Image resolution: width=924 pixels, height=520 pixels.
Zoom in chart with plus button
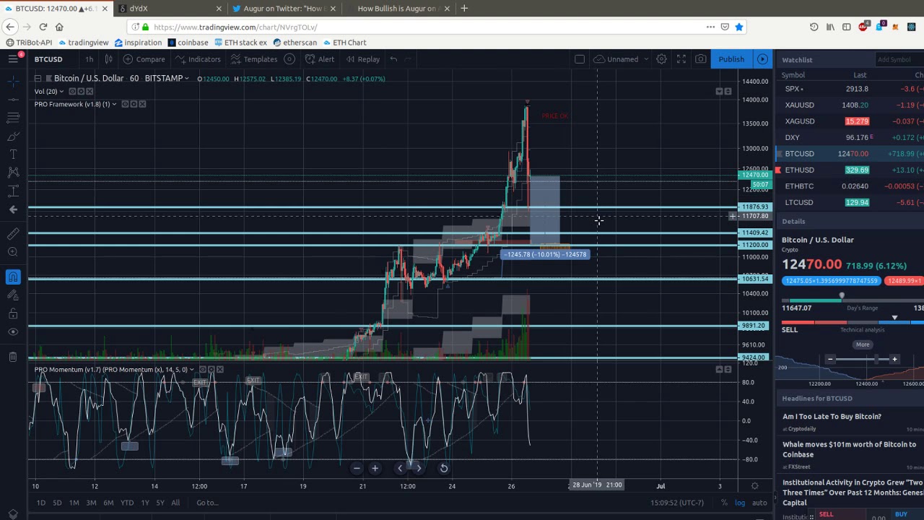click(x=375, y=468)
